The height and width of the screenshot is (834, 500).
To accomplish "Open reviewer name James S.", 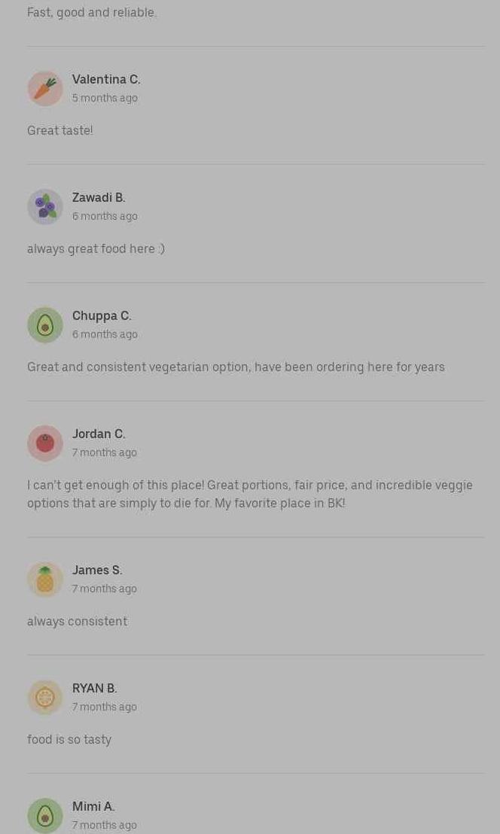I will pyautogui.click(x=97, y=571).
